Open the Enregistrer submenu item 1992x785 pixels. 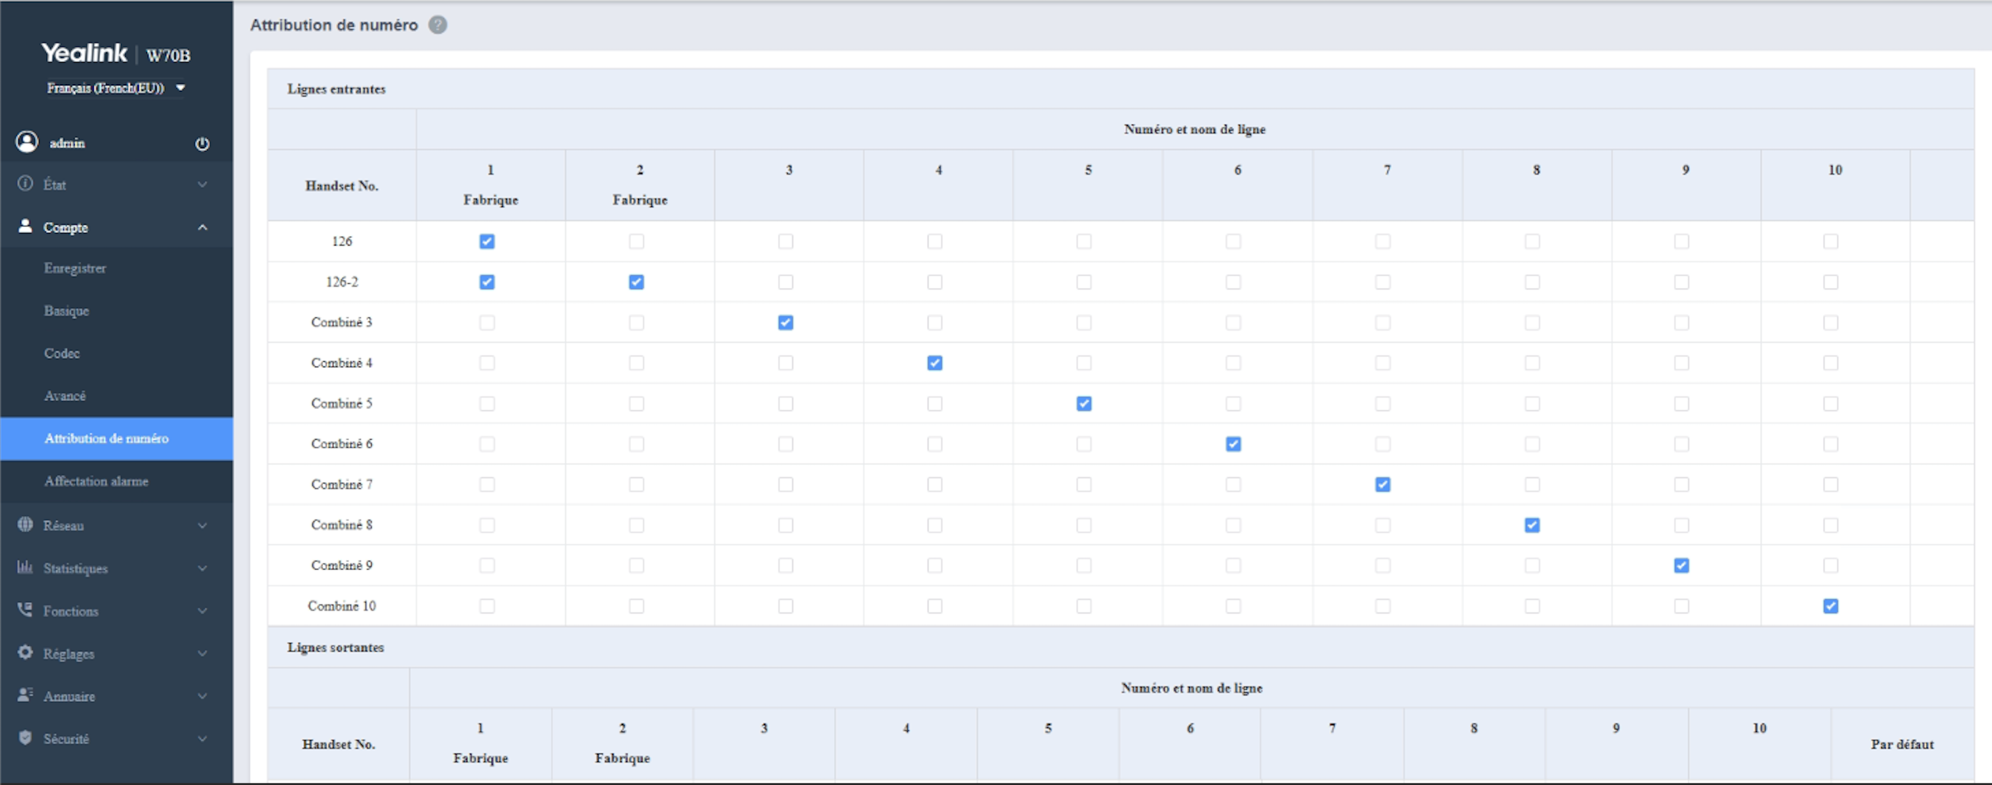pyautogui.click(x=75, y=268)
